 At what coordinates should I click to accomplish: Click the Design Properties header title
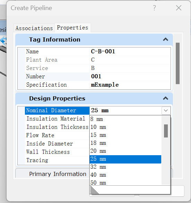(x=57, y=98)
